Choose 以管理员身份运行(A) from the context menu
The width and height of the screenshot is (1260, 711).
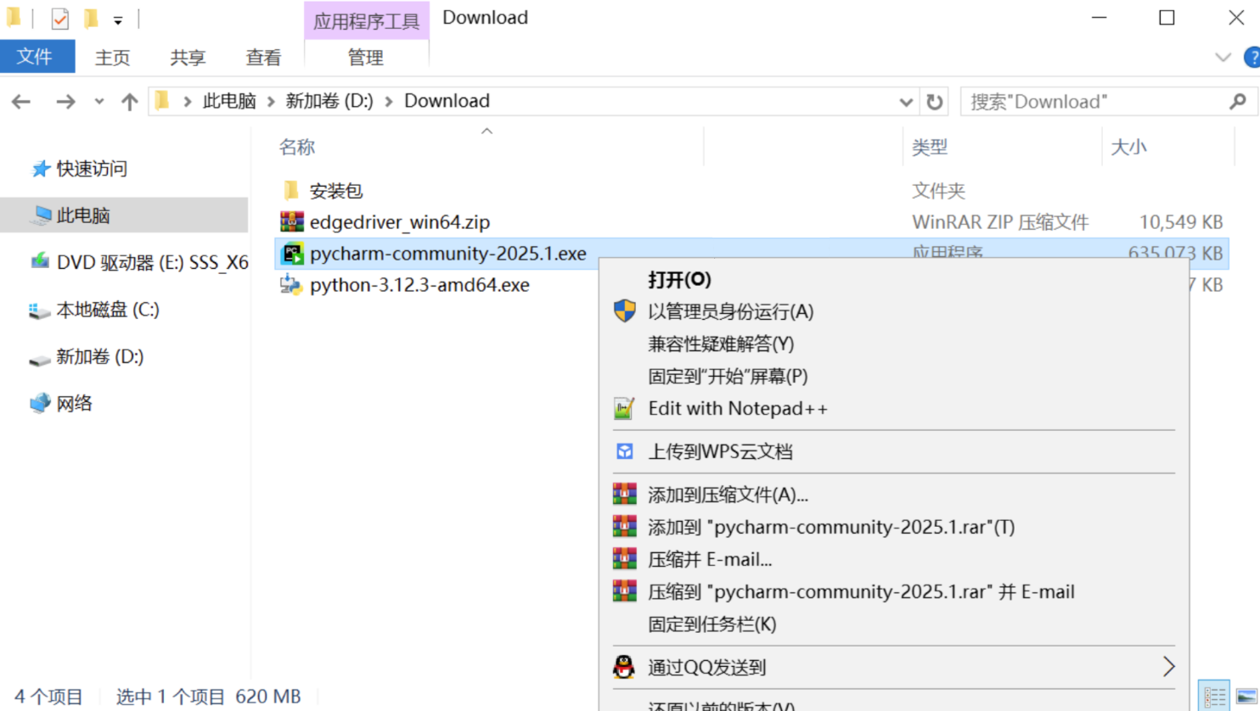(x=731, y=311)
